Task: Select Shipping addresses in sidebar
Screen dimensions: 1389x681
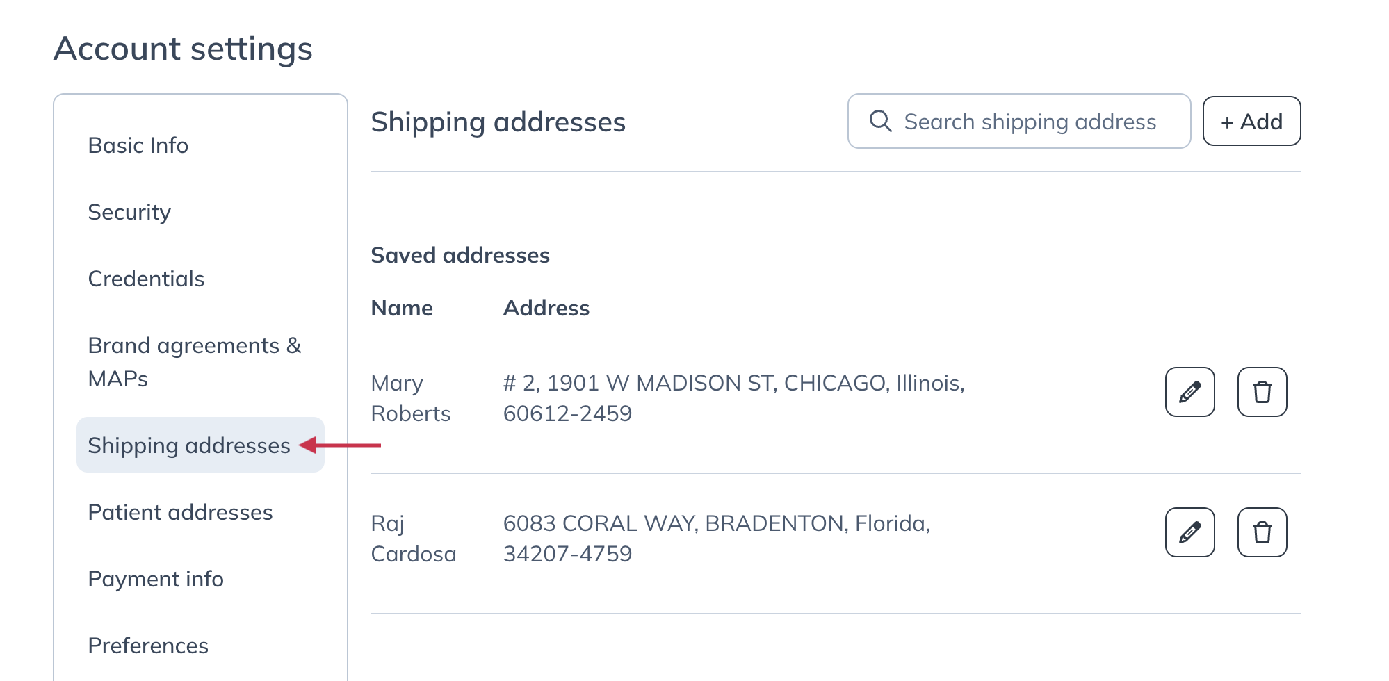Action: pos(200,445)
